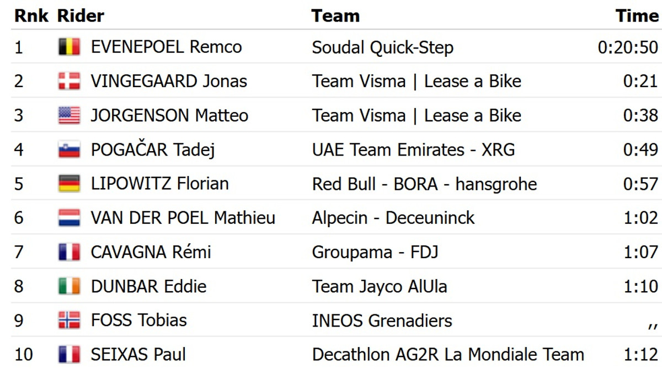Click the Danish flag beside Vingegaard
This screenshot has height=369, width=662.
click(x=69, y=81)
